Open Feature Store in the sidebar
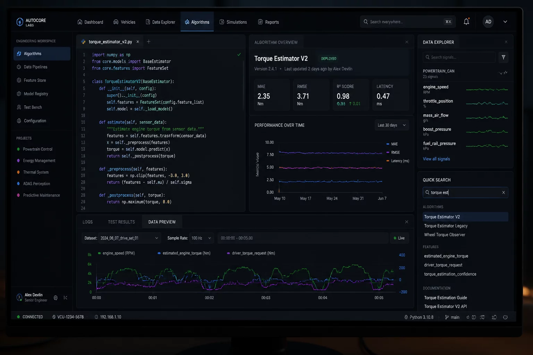533x355 pixels. [42, 80]
